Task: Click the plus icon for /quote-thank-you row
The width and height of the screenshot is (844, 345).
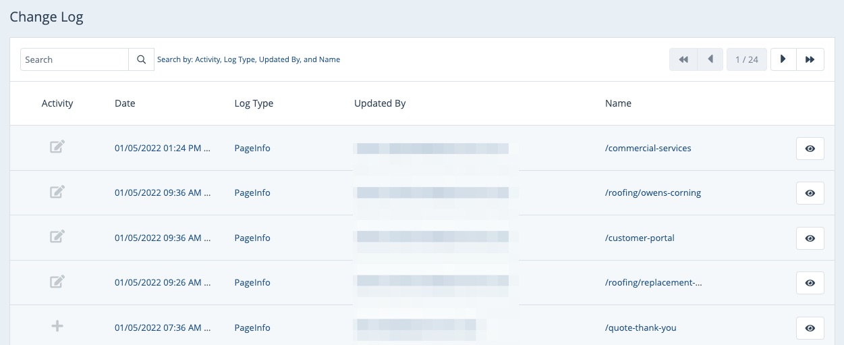Action: click(57, 326)
